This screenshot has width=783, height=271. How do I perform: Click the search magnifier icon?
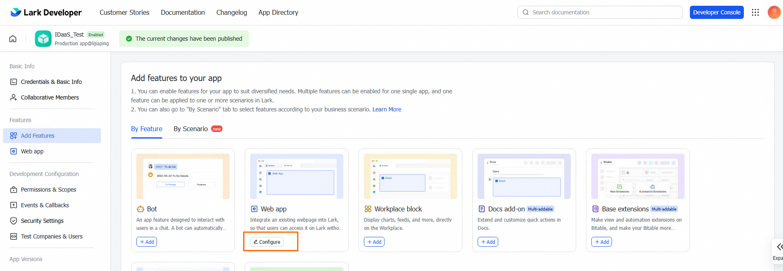[x=526, y=12]
